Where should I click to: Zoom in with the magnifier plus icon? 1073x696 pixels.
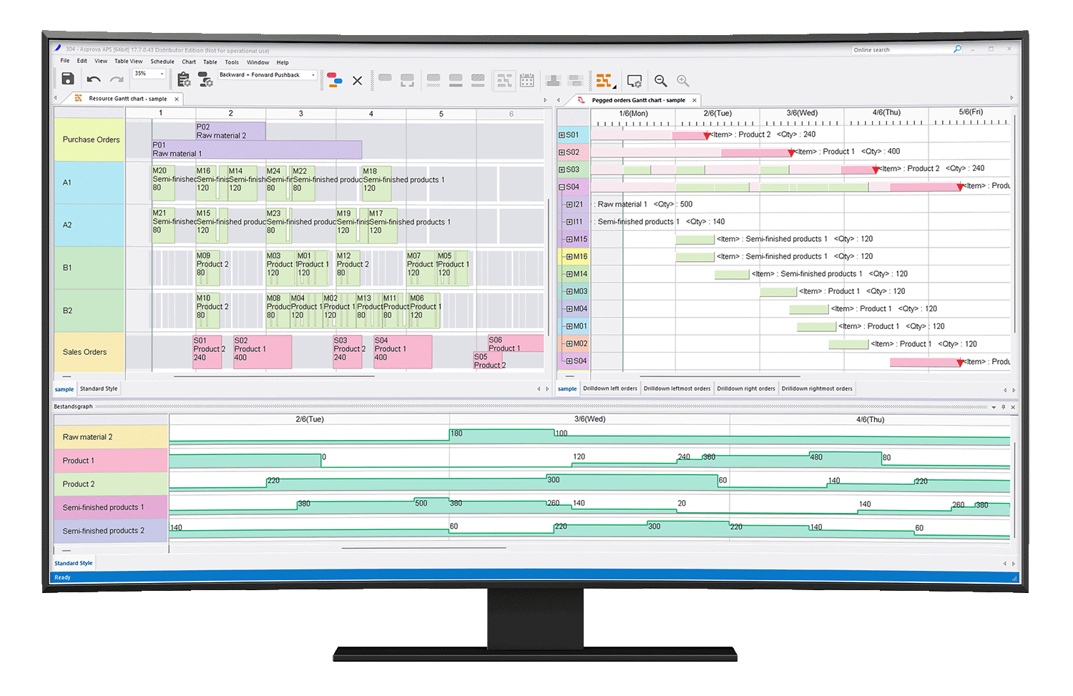pos(682,79)
